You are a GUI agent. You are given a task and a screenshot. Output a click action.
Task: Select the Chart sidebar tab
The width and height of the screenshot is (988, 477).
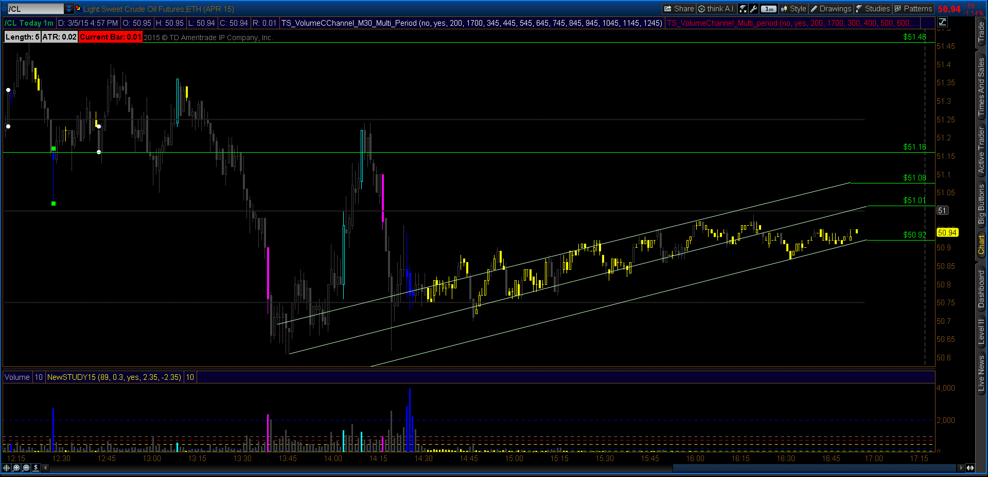point(981,245)
